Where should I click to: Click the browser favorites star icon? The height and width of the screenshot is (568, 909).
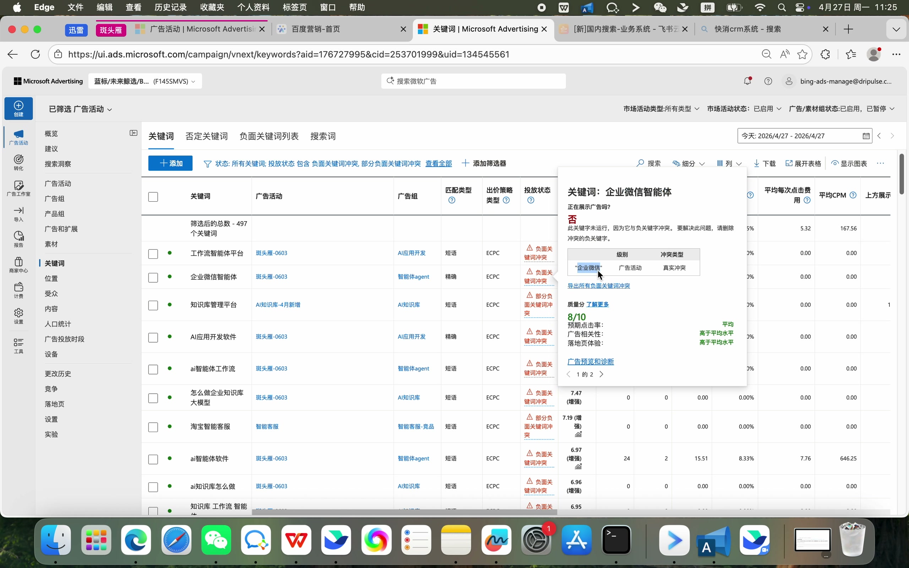802,54
